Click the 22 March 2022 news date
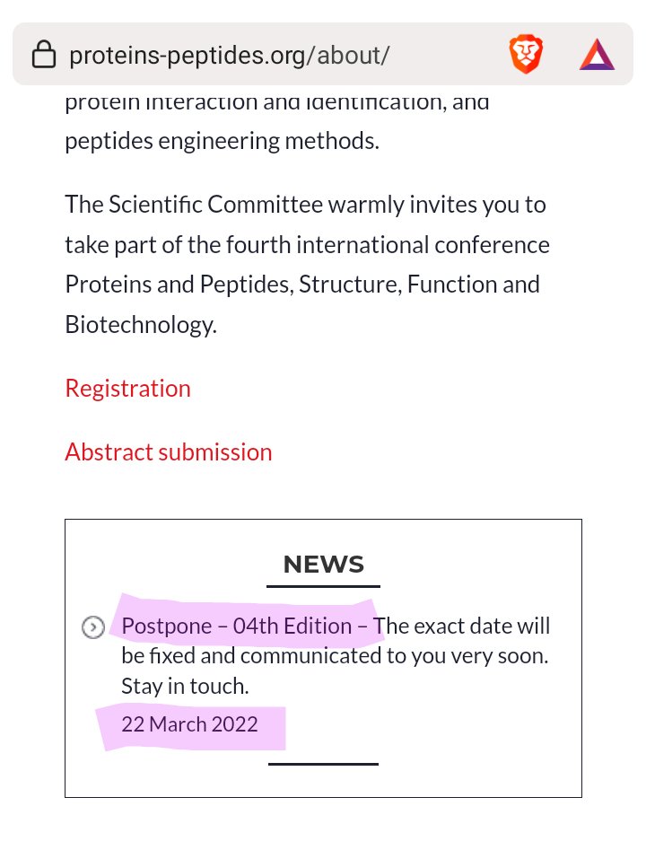The image size is (646, 850). tap(189, 724)
